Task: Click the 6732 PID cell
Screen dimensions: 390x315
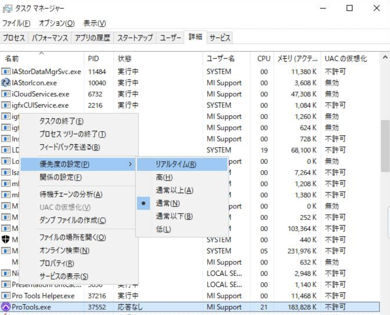Action: coord(95,94)
